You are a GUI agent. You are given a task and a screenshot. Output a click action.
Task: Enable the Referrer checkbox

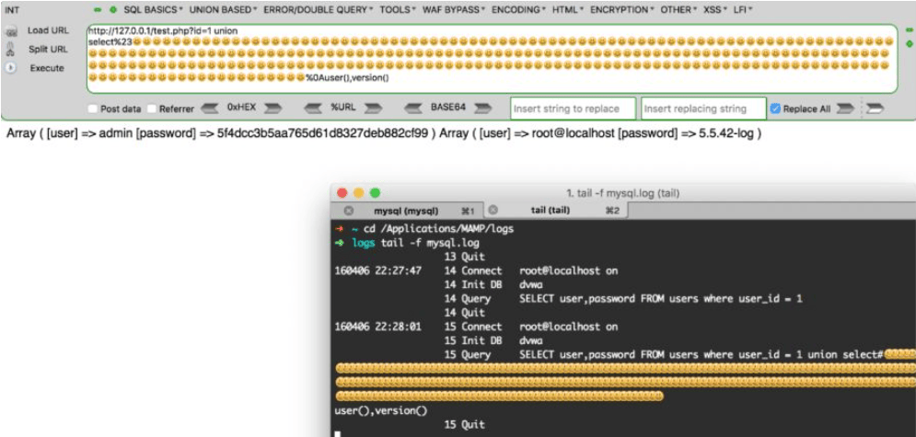point(152,109)
